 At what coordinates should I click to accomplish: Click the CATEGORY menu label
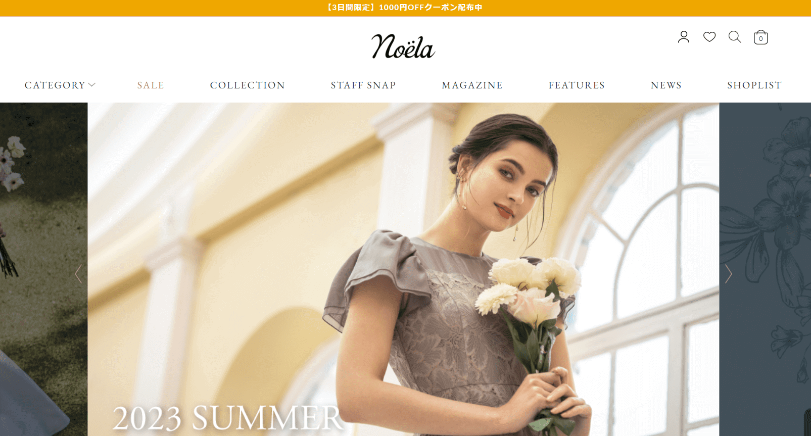(x=55, y=85)
